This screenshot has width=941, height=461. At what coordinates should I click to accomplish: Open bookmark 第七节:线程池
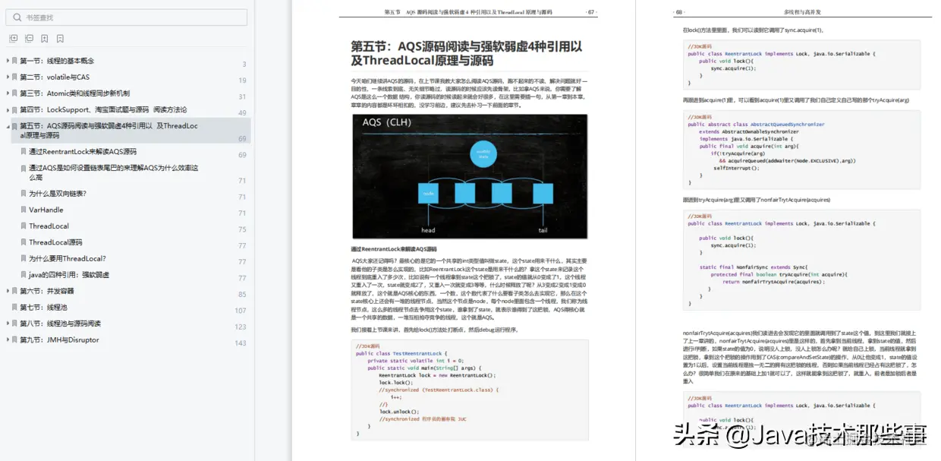[x=43, y=308]
